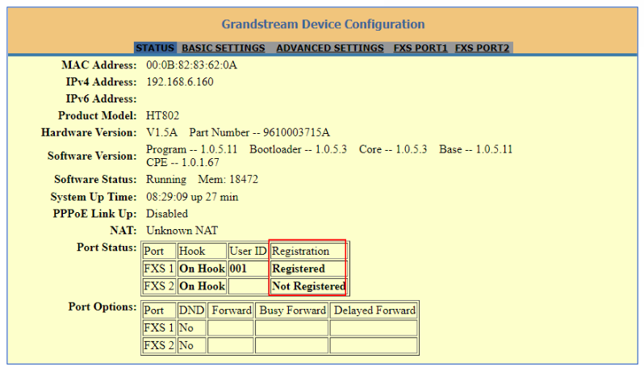The image size is (644, 371).
Task: Click the On Hook cell for FXS 2
Action: 202,286
